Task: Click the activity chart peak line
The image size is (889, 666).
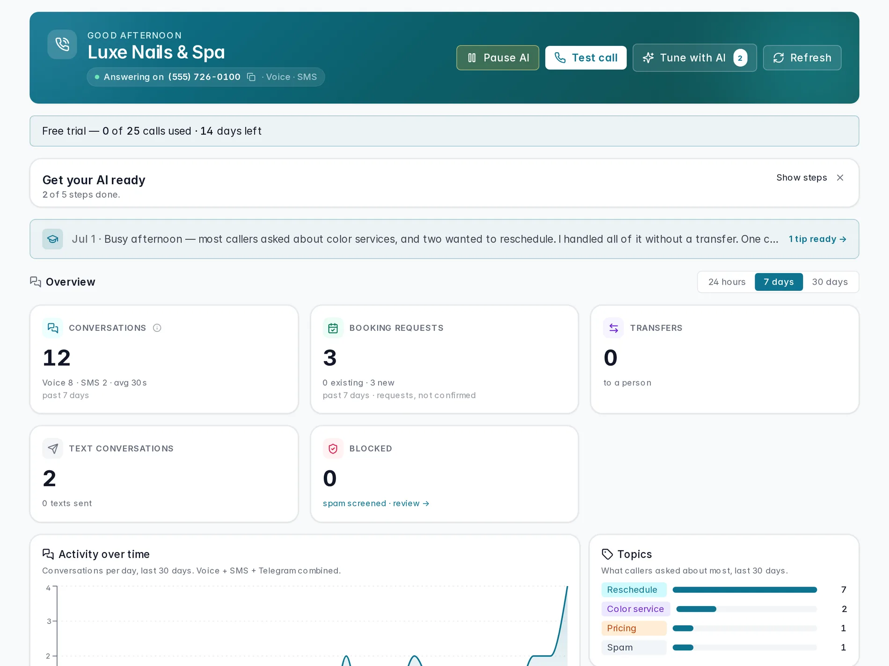Action: click(567, 588)
